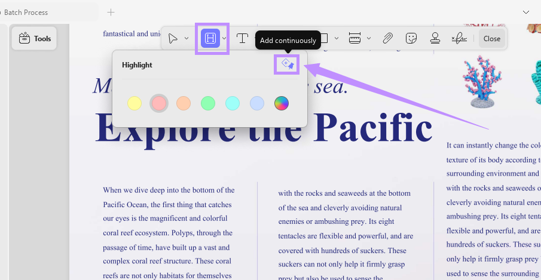Expand the top-right chevron menu
This screenshot has width=541, height=280.
(526, 13)
